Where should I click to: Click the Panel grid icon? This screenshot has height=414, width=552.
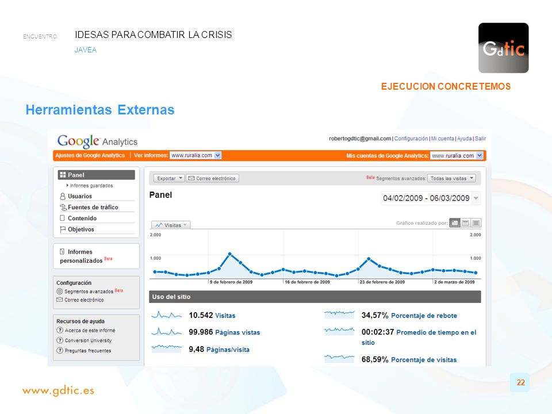(x=63, y=175)
